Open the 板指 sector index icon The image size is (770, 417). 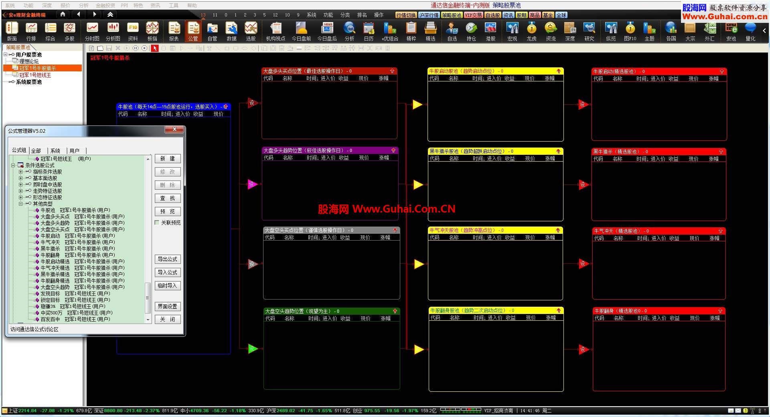(x=152, y=31)
